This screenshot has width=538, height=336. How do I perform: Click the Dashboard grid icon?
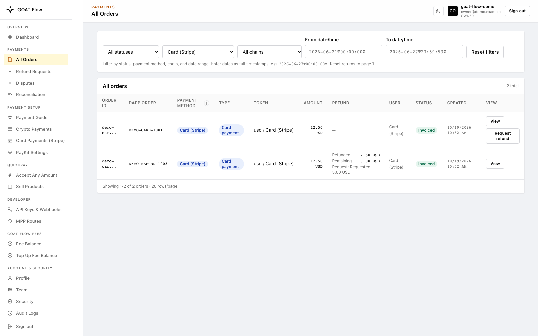10,37
